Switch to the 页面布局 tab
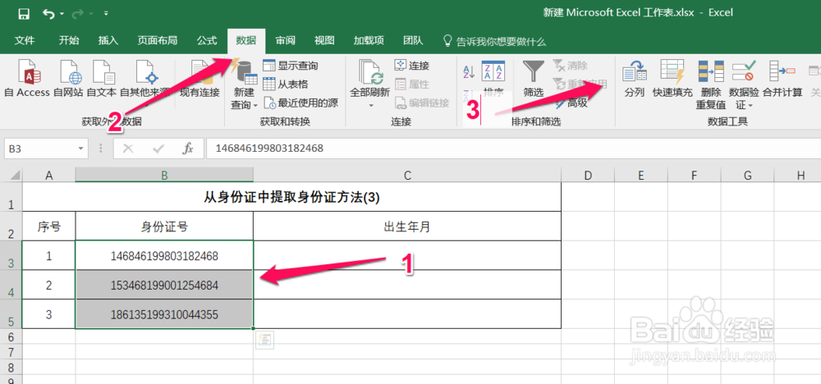This screenshot has width=821, height=384. tap(157, 40)
